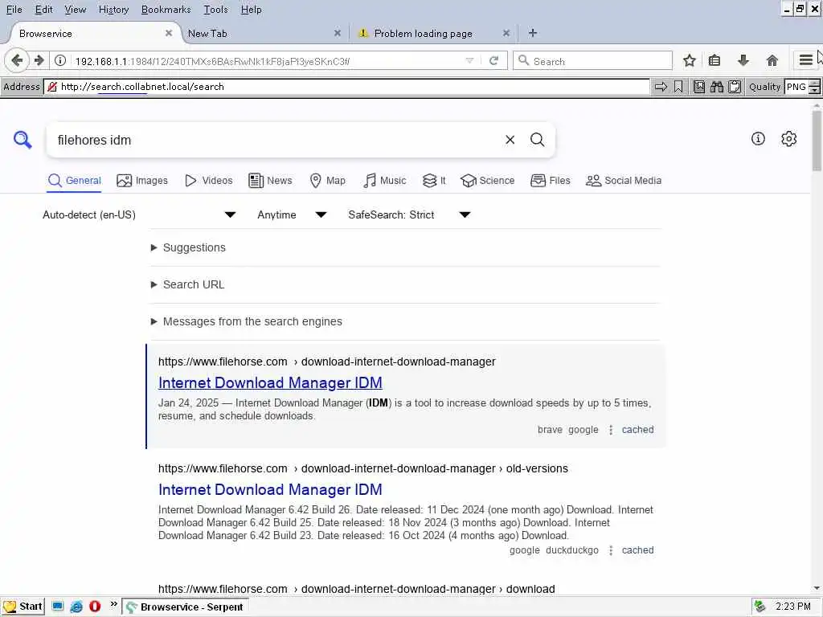Viewport: 823px width, 617px height.
Task: Click the binoculars find icon
Action: [x=717, y=87]
